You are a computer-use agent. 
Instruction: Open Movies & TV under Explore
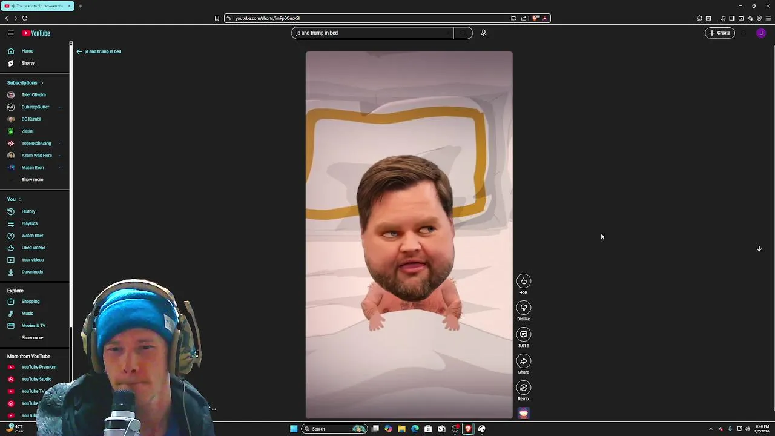[35, 326]
